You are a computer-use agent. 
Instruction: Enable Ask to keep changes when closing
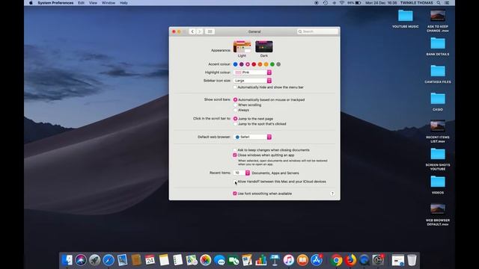[x=235, y=150]
